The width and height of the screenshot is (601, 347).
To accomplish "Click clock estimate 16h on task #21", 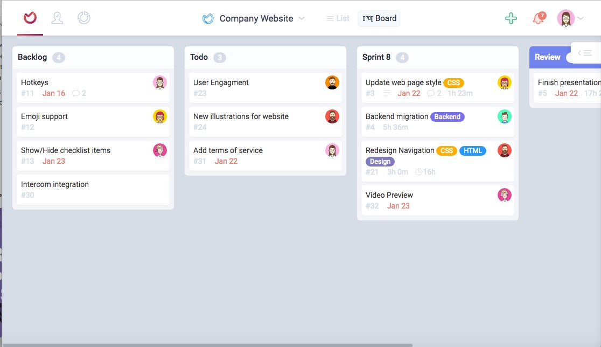I will pyautogui.click(x=425, y=172).
